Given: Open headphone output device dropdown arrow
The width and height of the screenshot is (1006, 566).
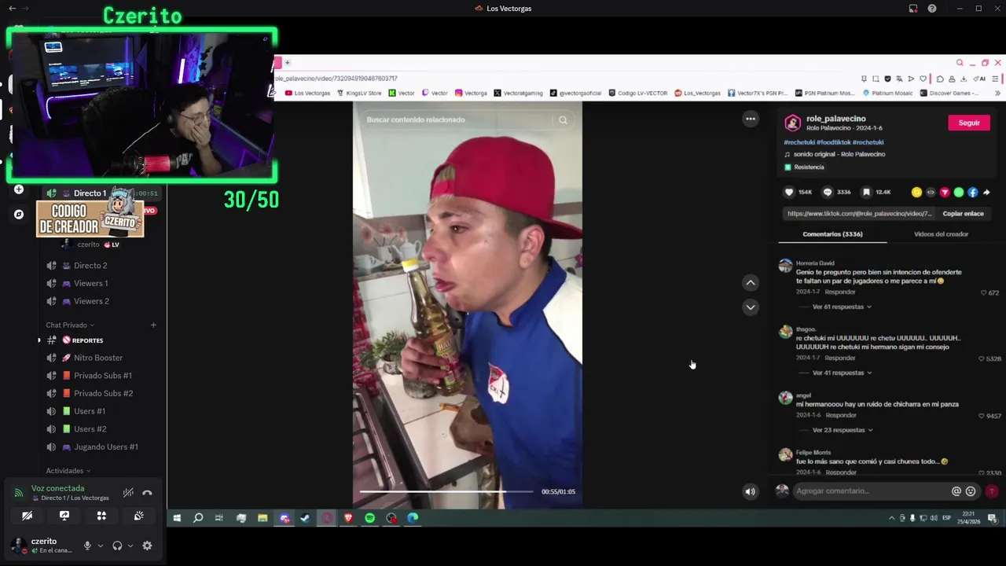Looking at the screenshot, I should click(x=130, y=546).
